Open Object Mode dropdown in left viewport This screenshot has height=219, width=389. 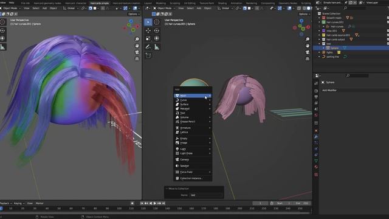tap(10, 8)
